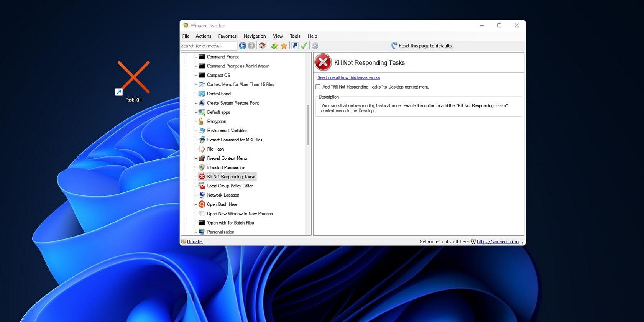
Task: Click the Home icon in toolbar
Action: pyautogui.click(x=262, y=46)
